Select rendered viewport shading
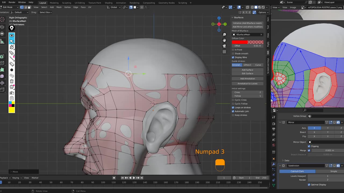 [263, 7]
